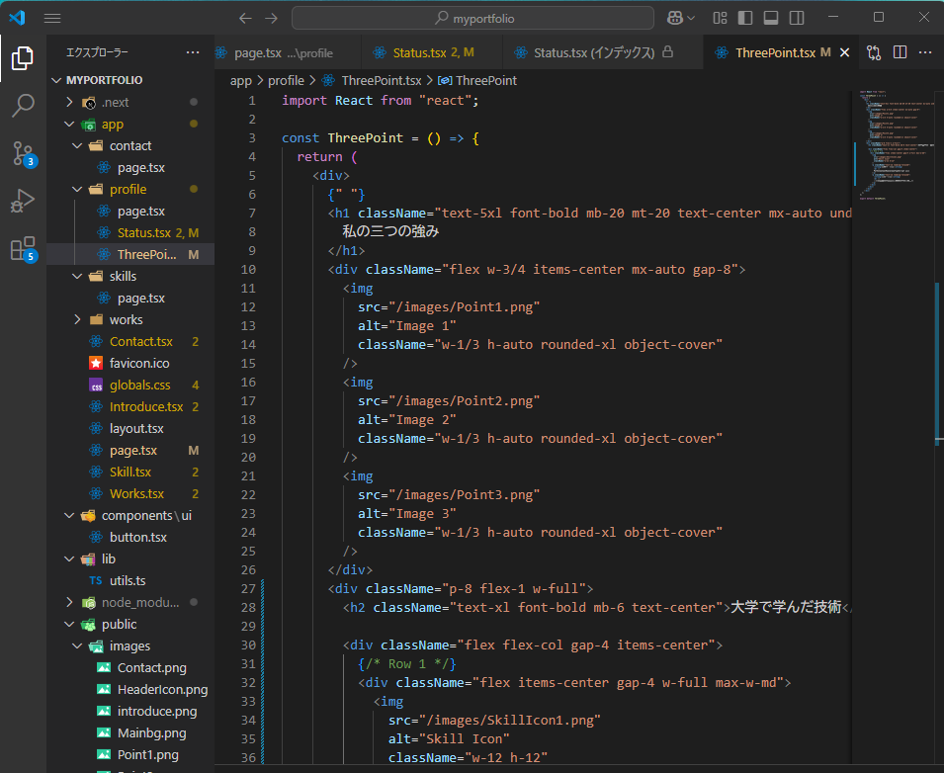Open the Extensions view
The image size is (944, 773).
(x=23, y=249)
